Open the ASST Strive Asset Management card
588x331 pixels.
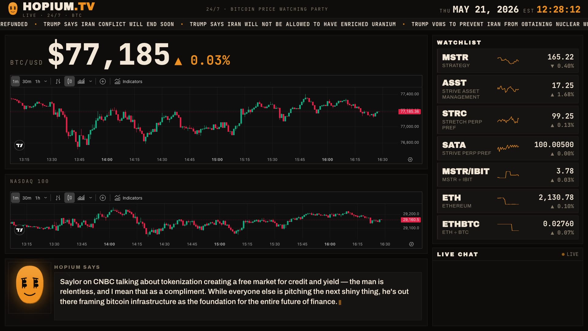point(508,89)
